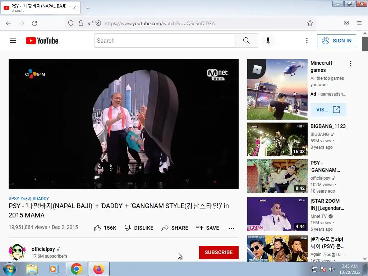Click the SIGN IN button
368x276 pixels.
click(336, 41)
